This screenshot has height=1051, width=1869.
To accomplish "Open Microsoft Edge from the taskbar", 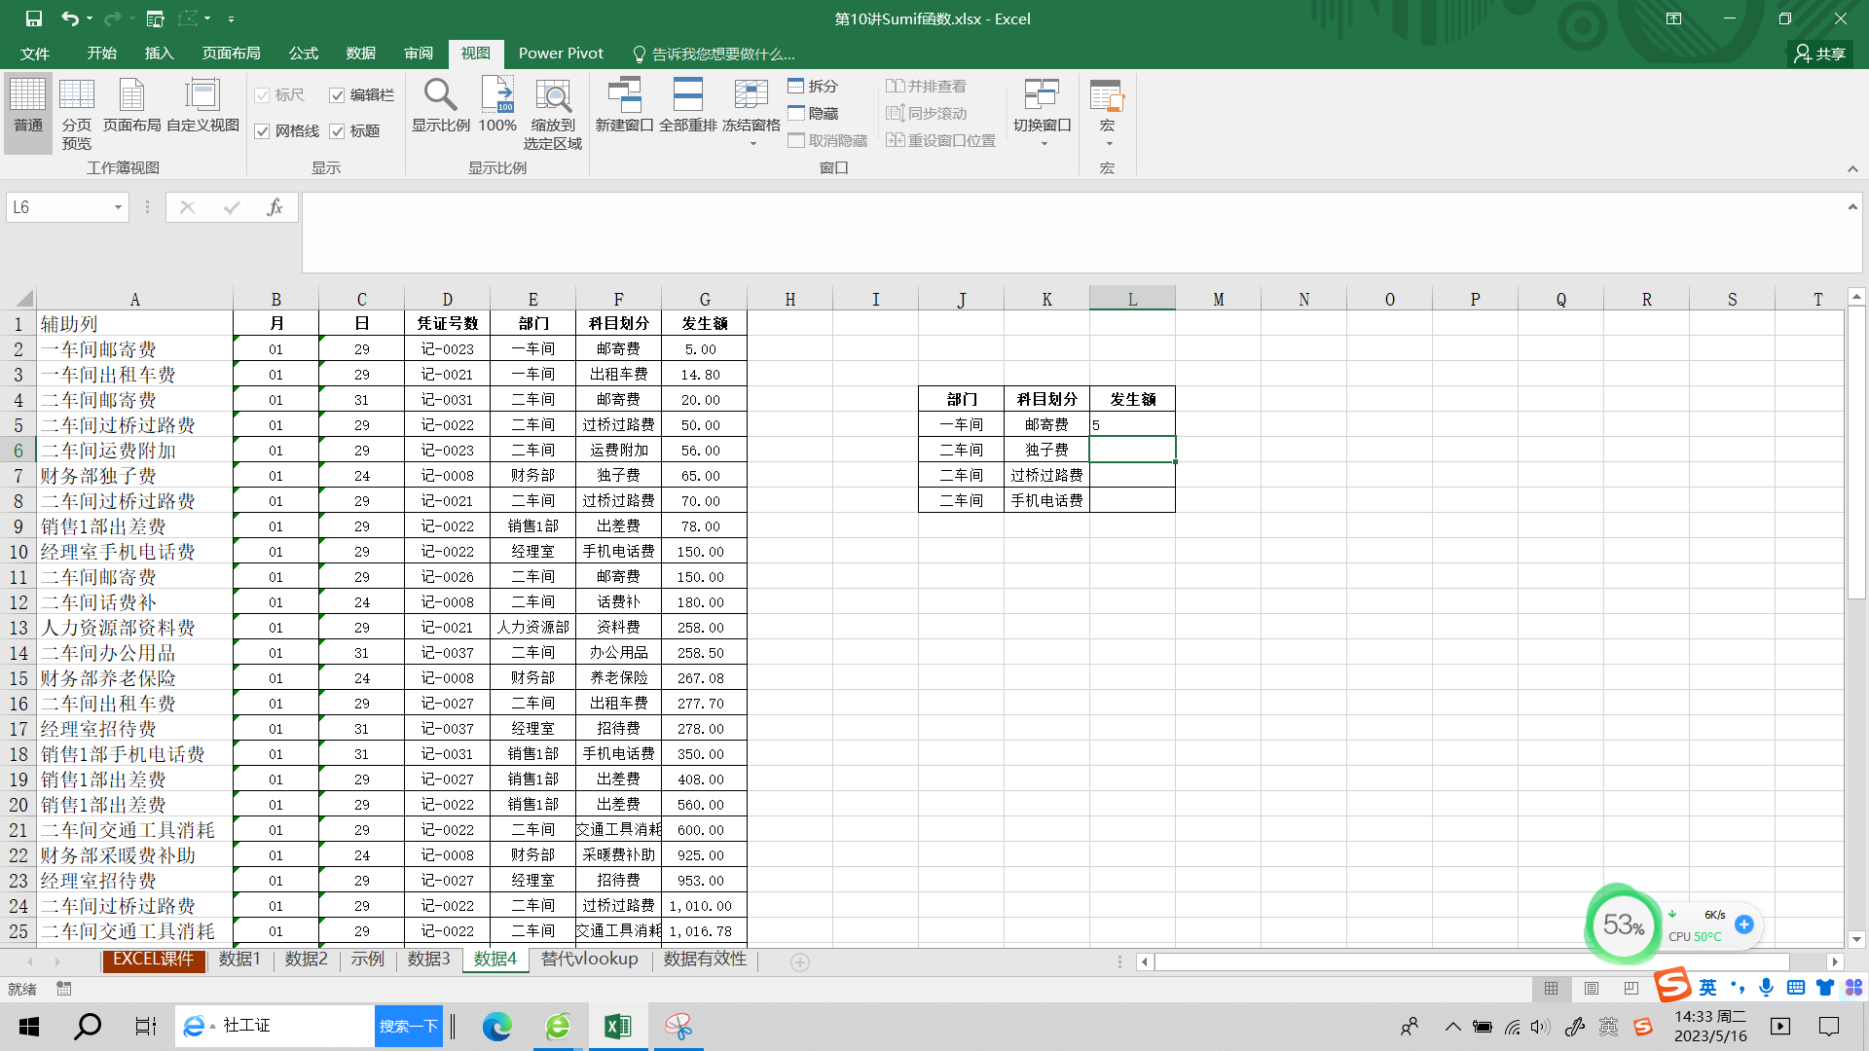I will [497, 1027].
